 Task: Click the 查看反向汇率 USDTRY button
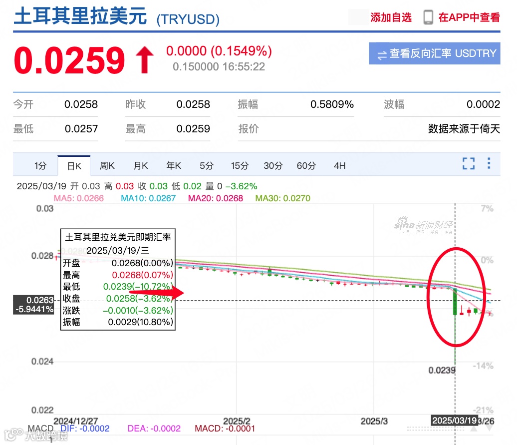(434, 53)
